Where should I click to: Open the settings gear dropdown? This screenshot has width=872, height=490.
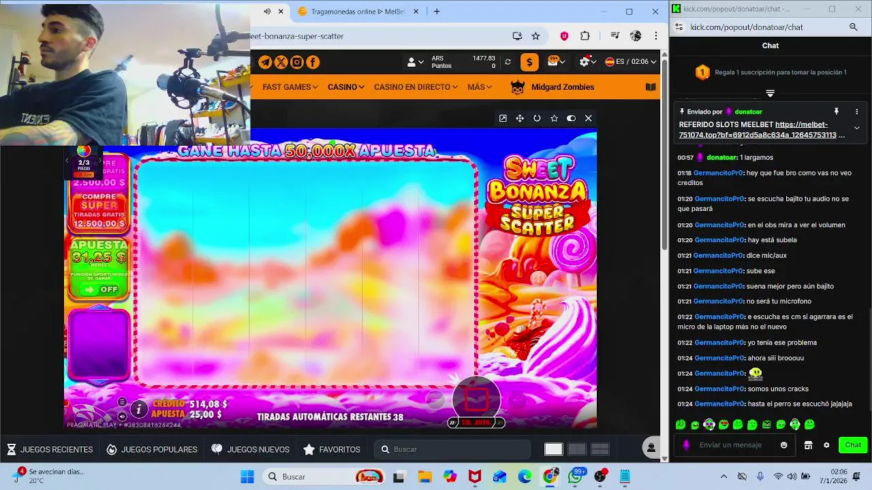pos(588,62)
